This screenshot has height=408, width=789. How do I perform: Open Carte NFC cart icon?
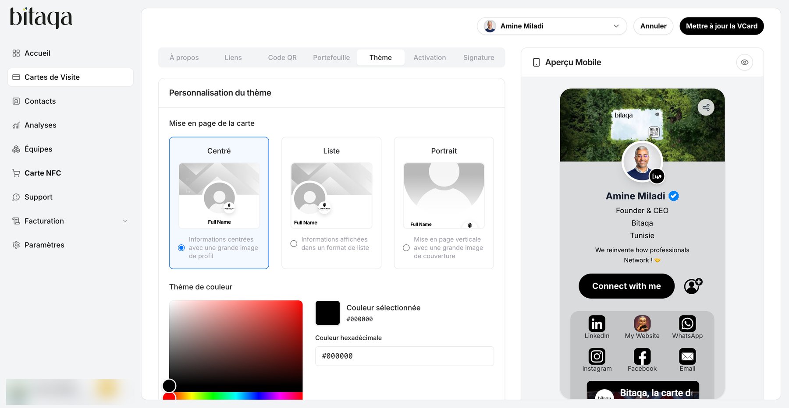click(16, 173)
